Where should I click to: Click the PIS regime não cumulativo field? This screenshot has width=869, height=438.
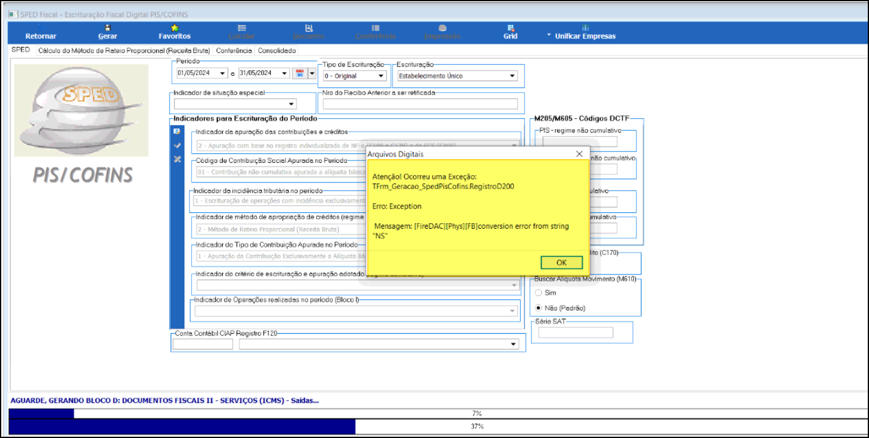(x=580, y=142)
